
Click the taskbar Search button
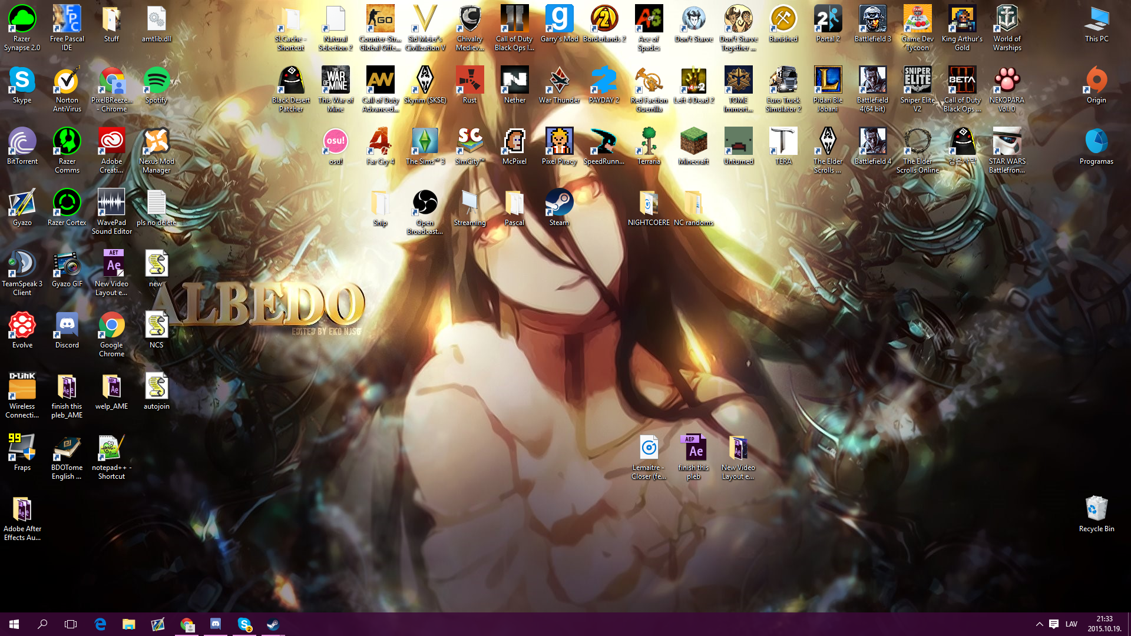pyautogui.click(x=42, y=624)
